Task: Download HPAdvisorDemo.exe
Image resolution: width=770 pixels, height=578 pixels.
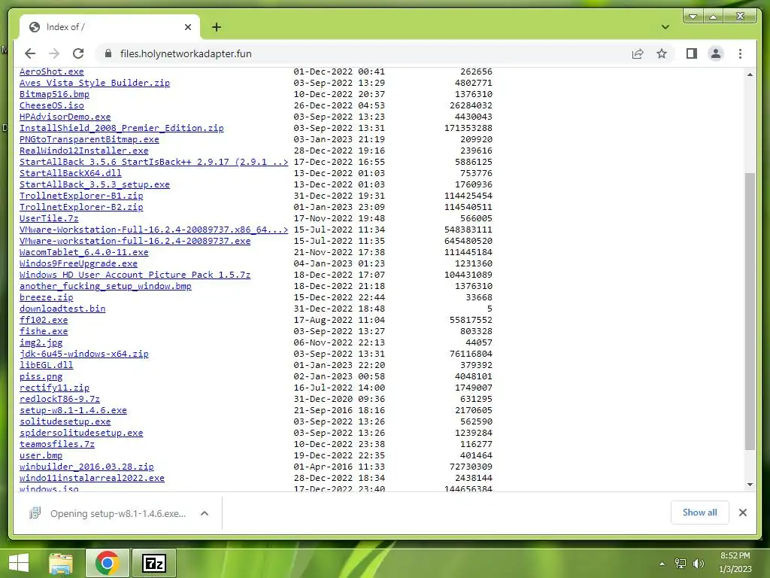Action: pos(65,117)
